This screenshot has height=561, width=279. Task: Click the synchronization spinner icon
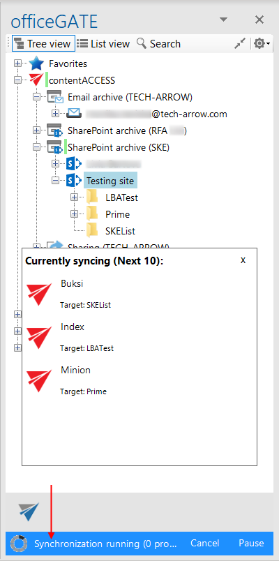coord(19,544)
